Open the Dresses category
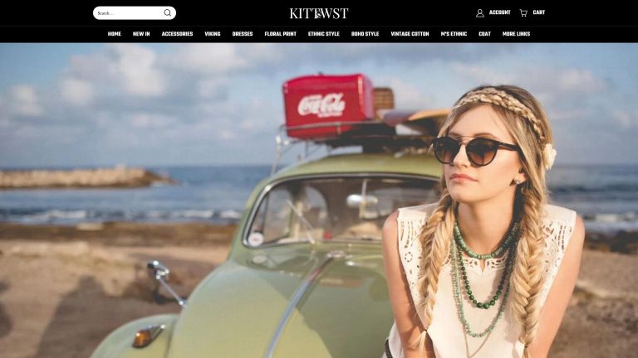Viewport: 638px width, 358px height. pyautogui.click(x=243, y=34)
